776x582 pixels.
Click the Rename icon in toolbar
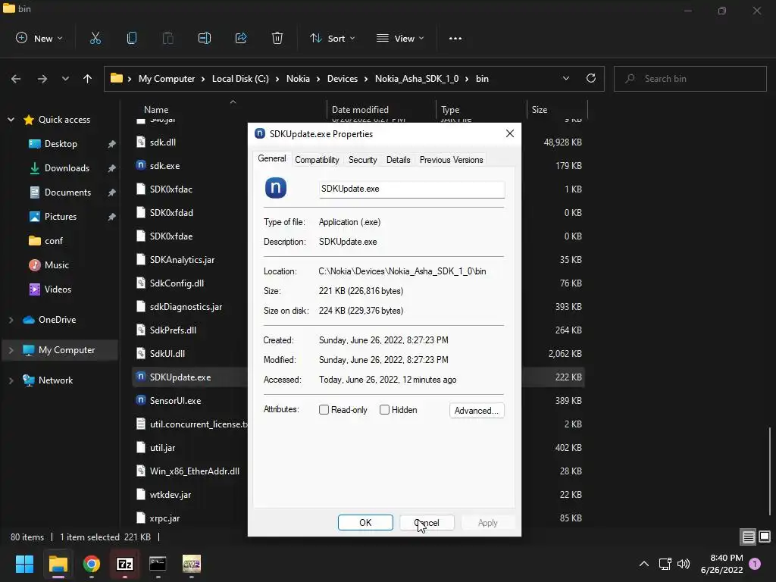(x=205, y=38)
